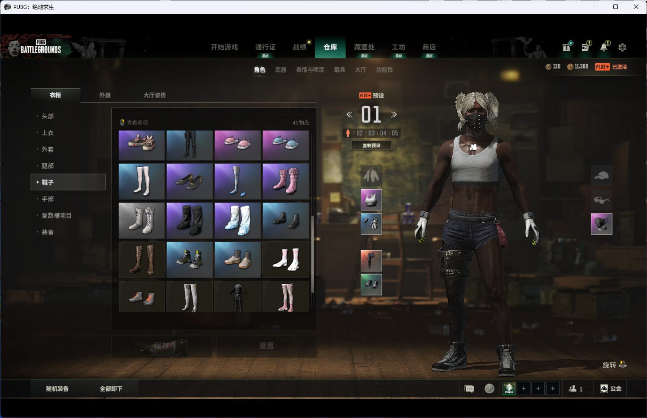Click the last plus invite slot
This screenshot has width=647, height=418.
553,388
